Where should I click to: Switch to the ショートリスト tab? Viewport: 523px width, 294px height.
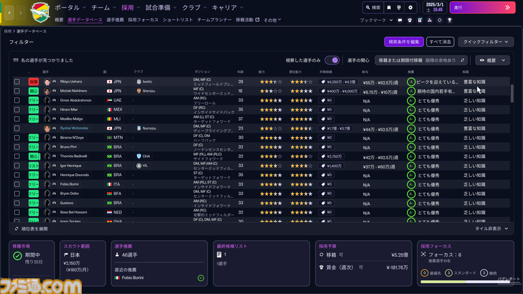pos(177,20)
